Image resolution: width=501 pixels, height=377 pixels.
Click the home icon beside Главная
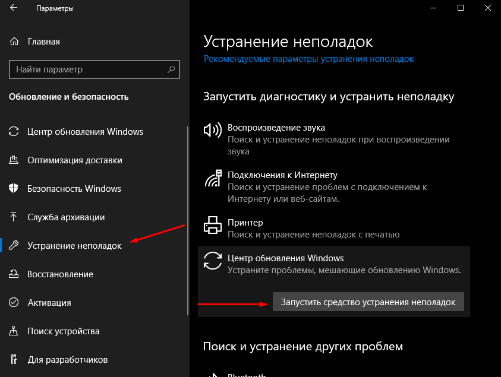click(14, 42)
